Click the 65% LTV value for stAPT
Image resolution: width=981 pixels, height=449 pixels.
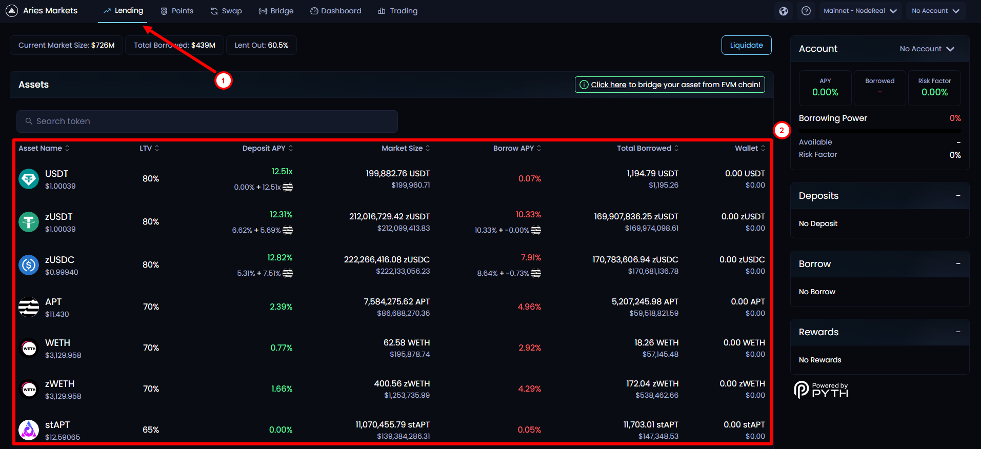[151, 430]
